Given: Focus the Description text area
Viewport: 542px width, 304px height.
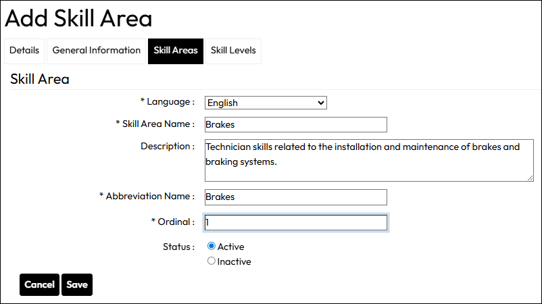Looking at the screenshot, I should (x=369, y=160).
